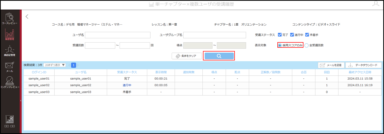The height and width of the screenshot is (134, 384).
Task: Click sample_user03 in the ユーザ名 column
Action: click(81, 92)
